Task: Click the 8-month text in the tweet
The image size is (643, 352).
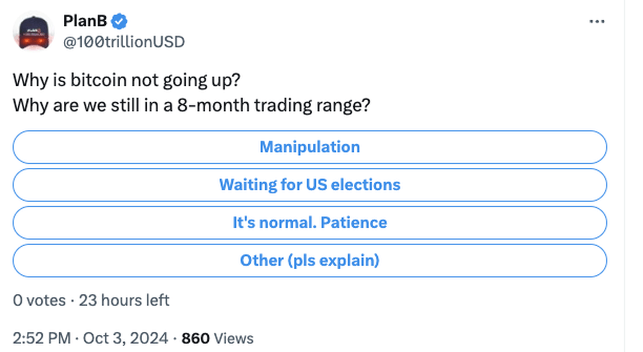Action: [x=213, y=105]
